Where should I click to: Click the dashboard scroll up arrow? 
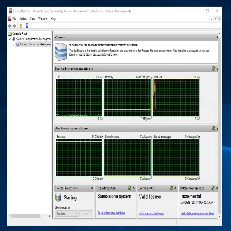(x=219, y=34)
